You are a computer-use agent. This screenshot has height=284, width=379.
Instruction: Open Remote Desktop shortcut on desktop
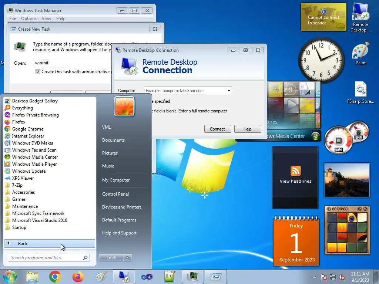[x=360, y=17]
